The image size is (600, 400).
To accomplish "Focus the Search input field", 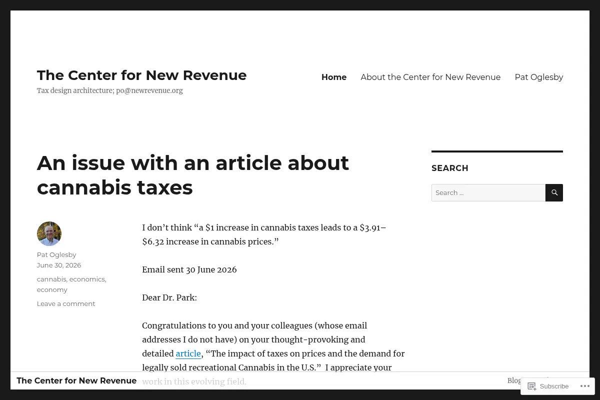I will point(488,192).
